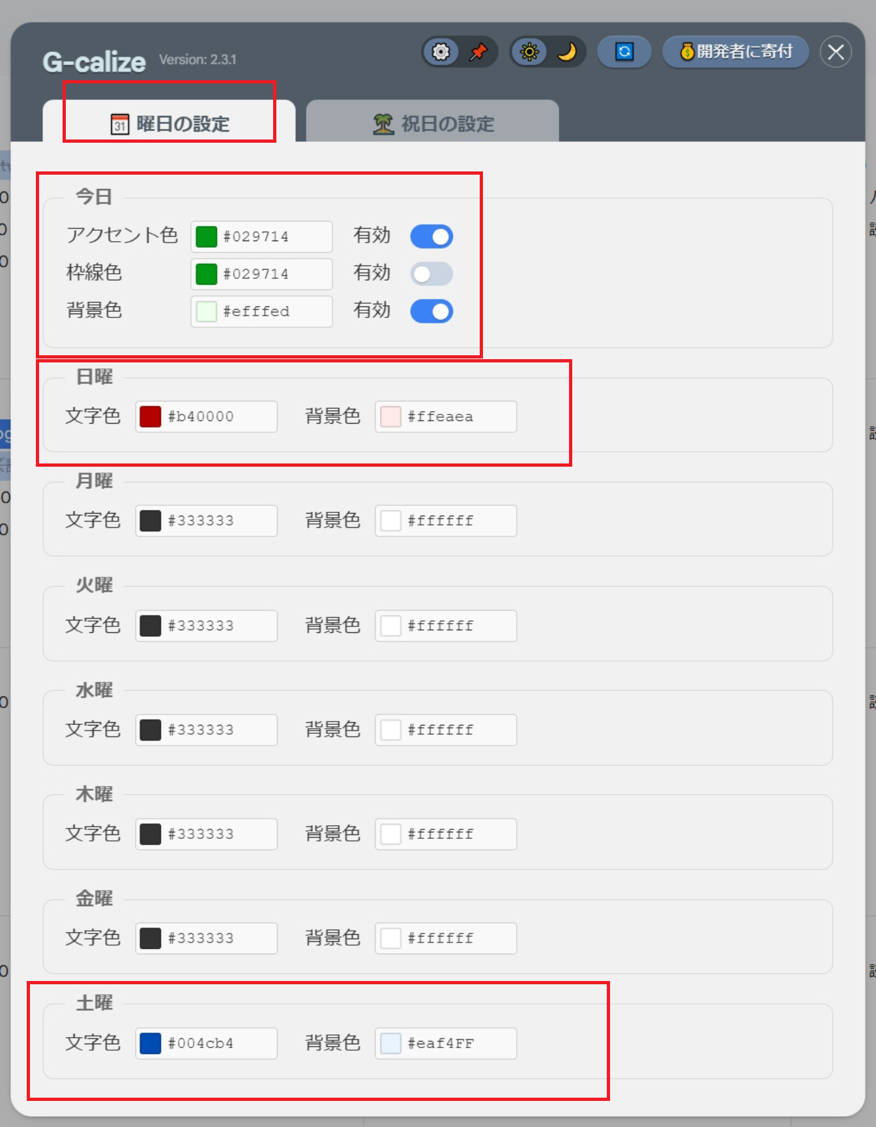Click 日曜 背景色 field #ffeaea
Viewport: 876px width, 1127px height.
446,417
